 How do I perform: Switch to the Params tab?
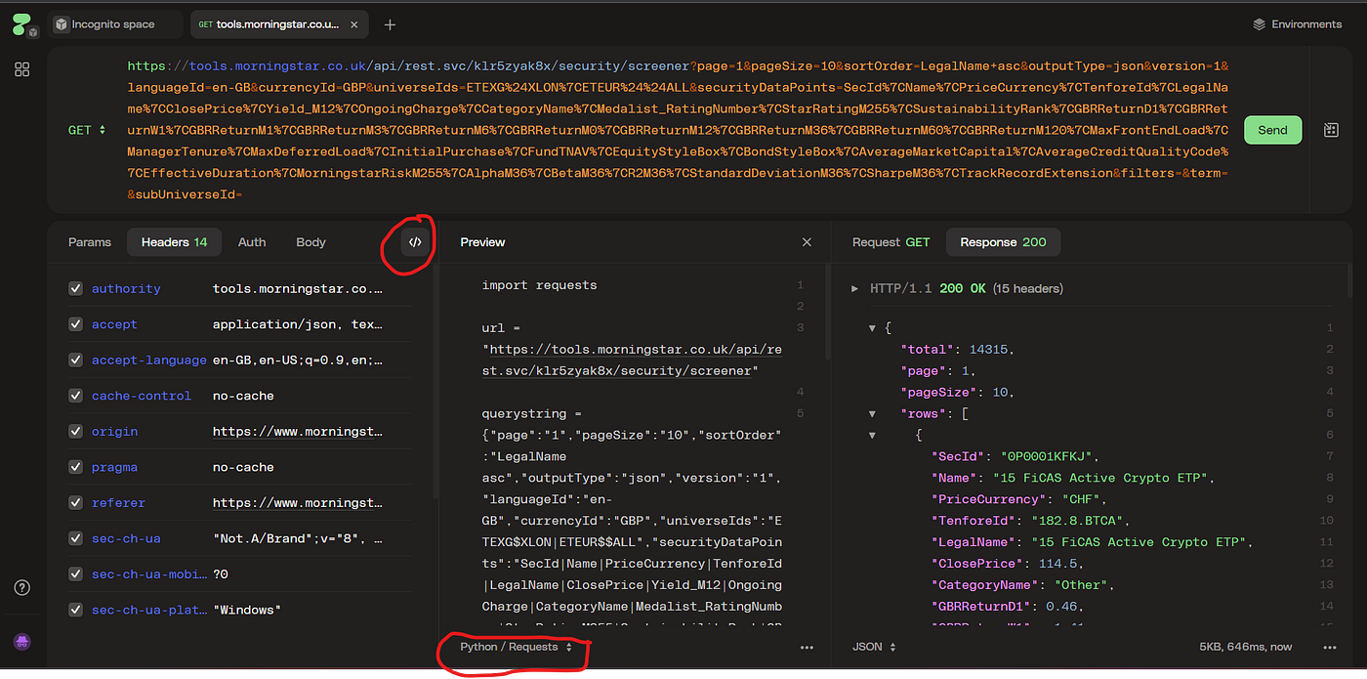pyautogui.click(x=90, y=242)
